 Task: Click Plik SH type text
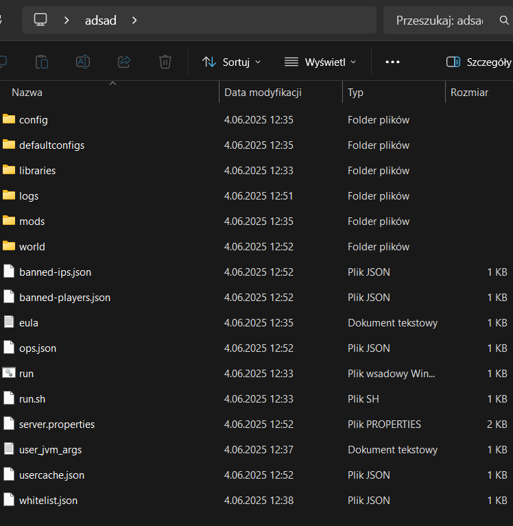363,399
